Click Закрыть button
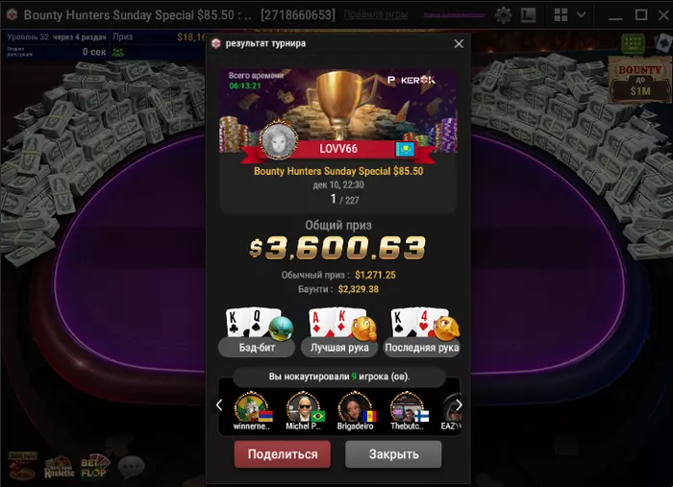673x487 pixels. [x=393, y=454]
